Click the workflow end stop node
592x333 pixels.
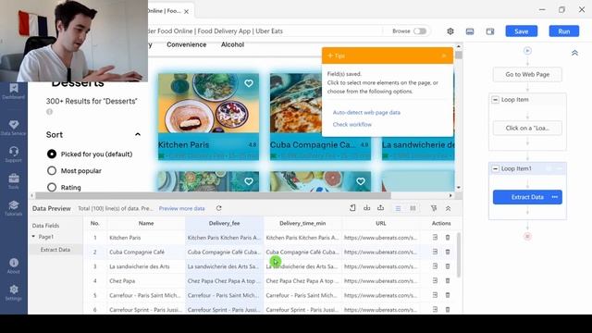(527, 237)
